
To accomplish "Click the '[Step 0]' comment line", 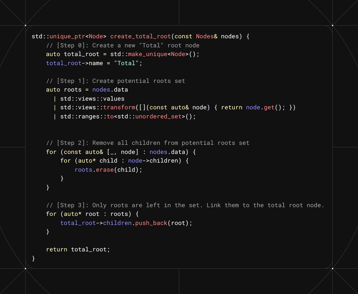I will 123,45.
